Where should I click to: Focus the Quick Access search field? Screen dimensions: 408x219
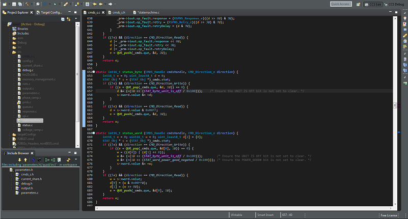pyautogui.click(x=341, y=4)
